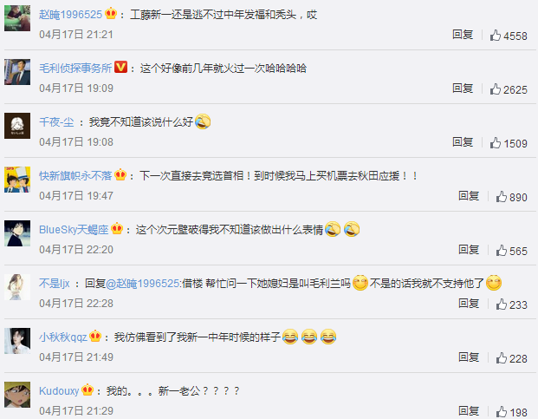Open 小秋秋qqz's profile avatar
538x419 pixels.
pyautogui.click(x=17, y=341)
